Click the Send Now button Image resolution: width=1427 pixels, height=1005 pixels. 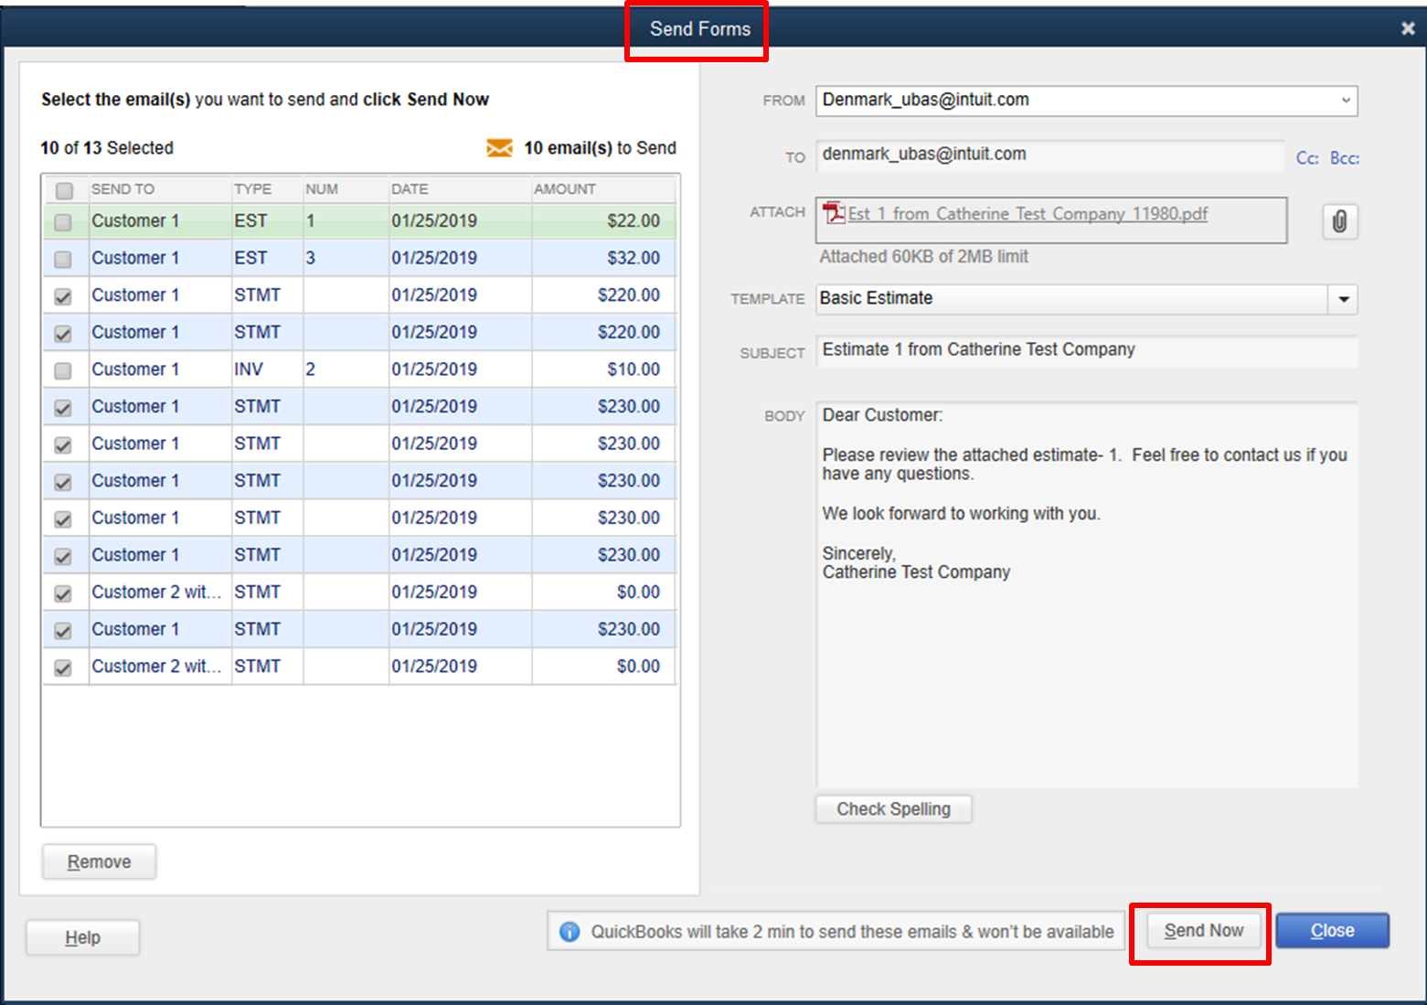pyautogui.click(x=1202, y=930)
